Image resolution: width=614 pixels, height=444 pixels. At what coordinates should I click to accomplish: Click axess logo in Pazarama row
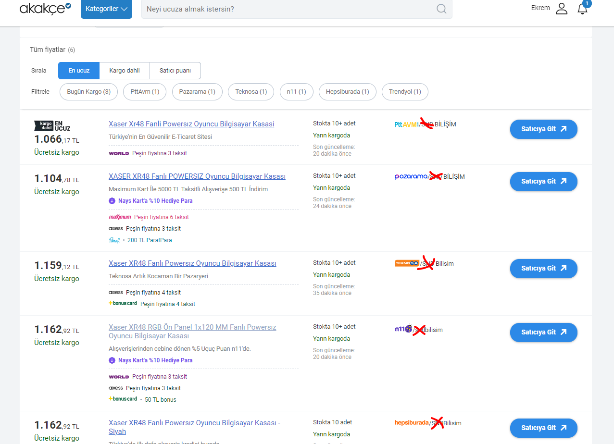(116, 229)
